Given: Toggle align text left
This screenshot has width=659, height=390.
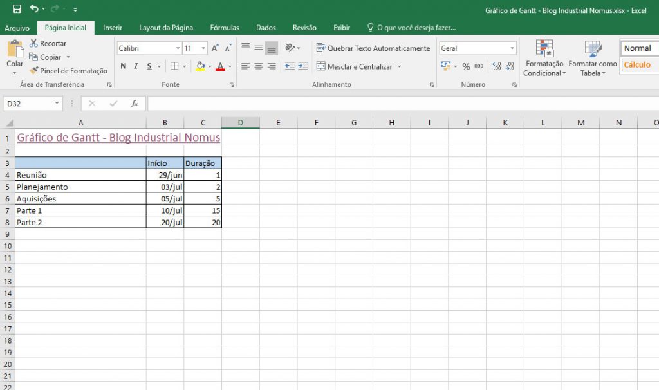Looking at the screenshot, I should [245, 66].
